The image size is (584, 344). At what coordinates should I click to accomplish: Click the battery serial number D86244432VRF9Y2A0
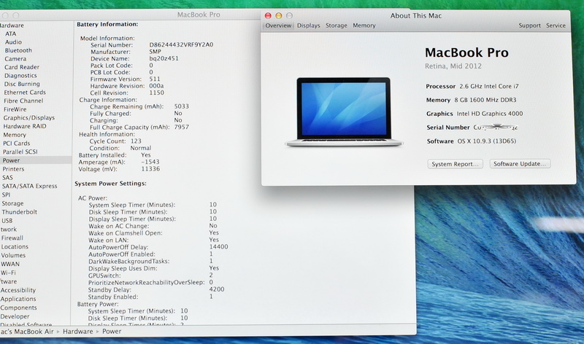pos(181,44)
